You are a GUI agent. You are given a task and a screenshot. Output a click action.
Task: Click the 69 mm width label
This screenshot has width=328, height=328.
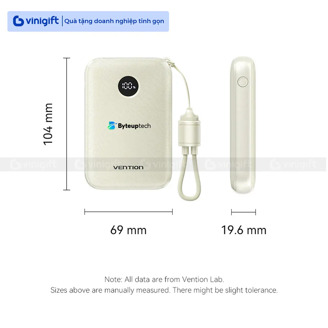pyautogui.click(x=129, y=230)
